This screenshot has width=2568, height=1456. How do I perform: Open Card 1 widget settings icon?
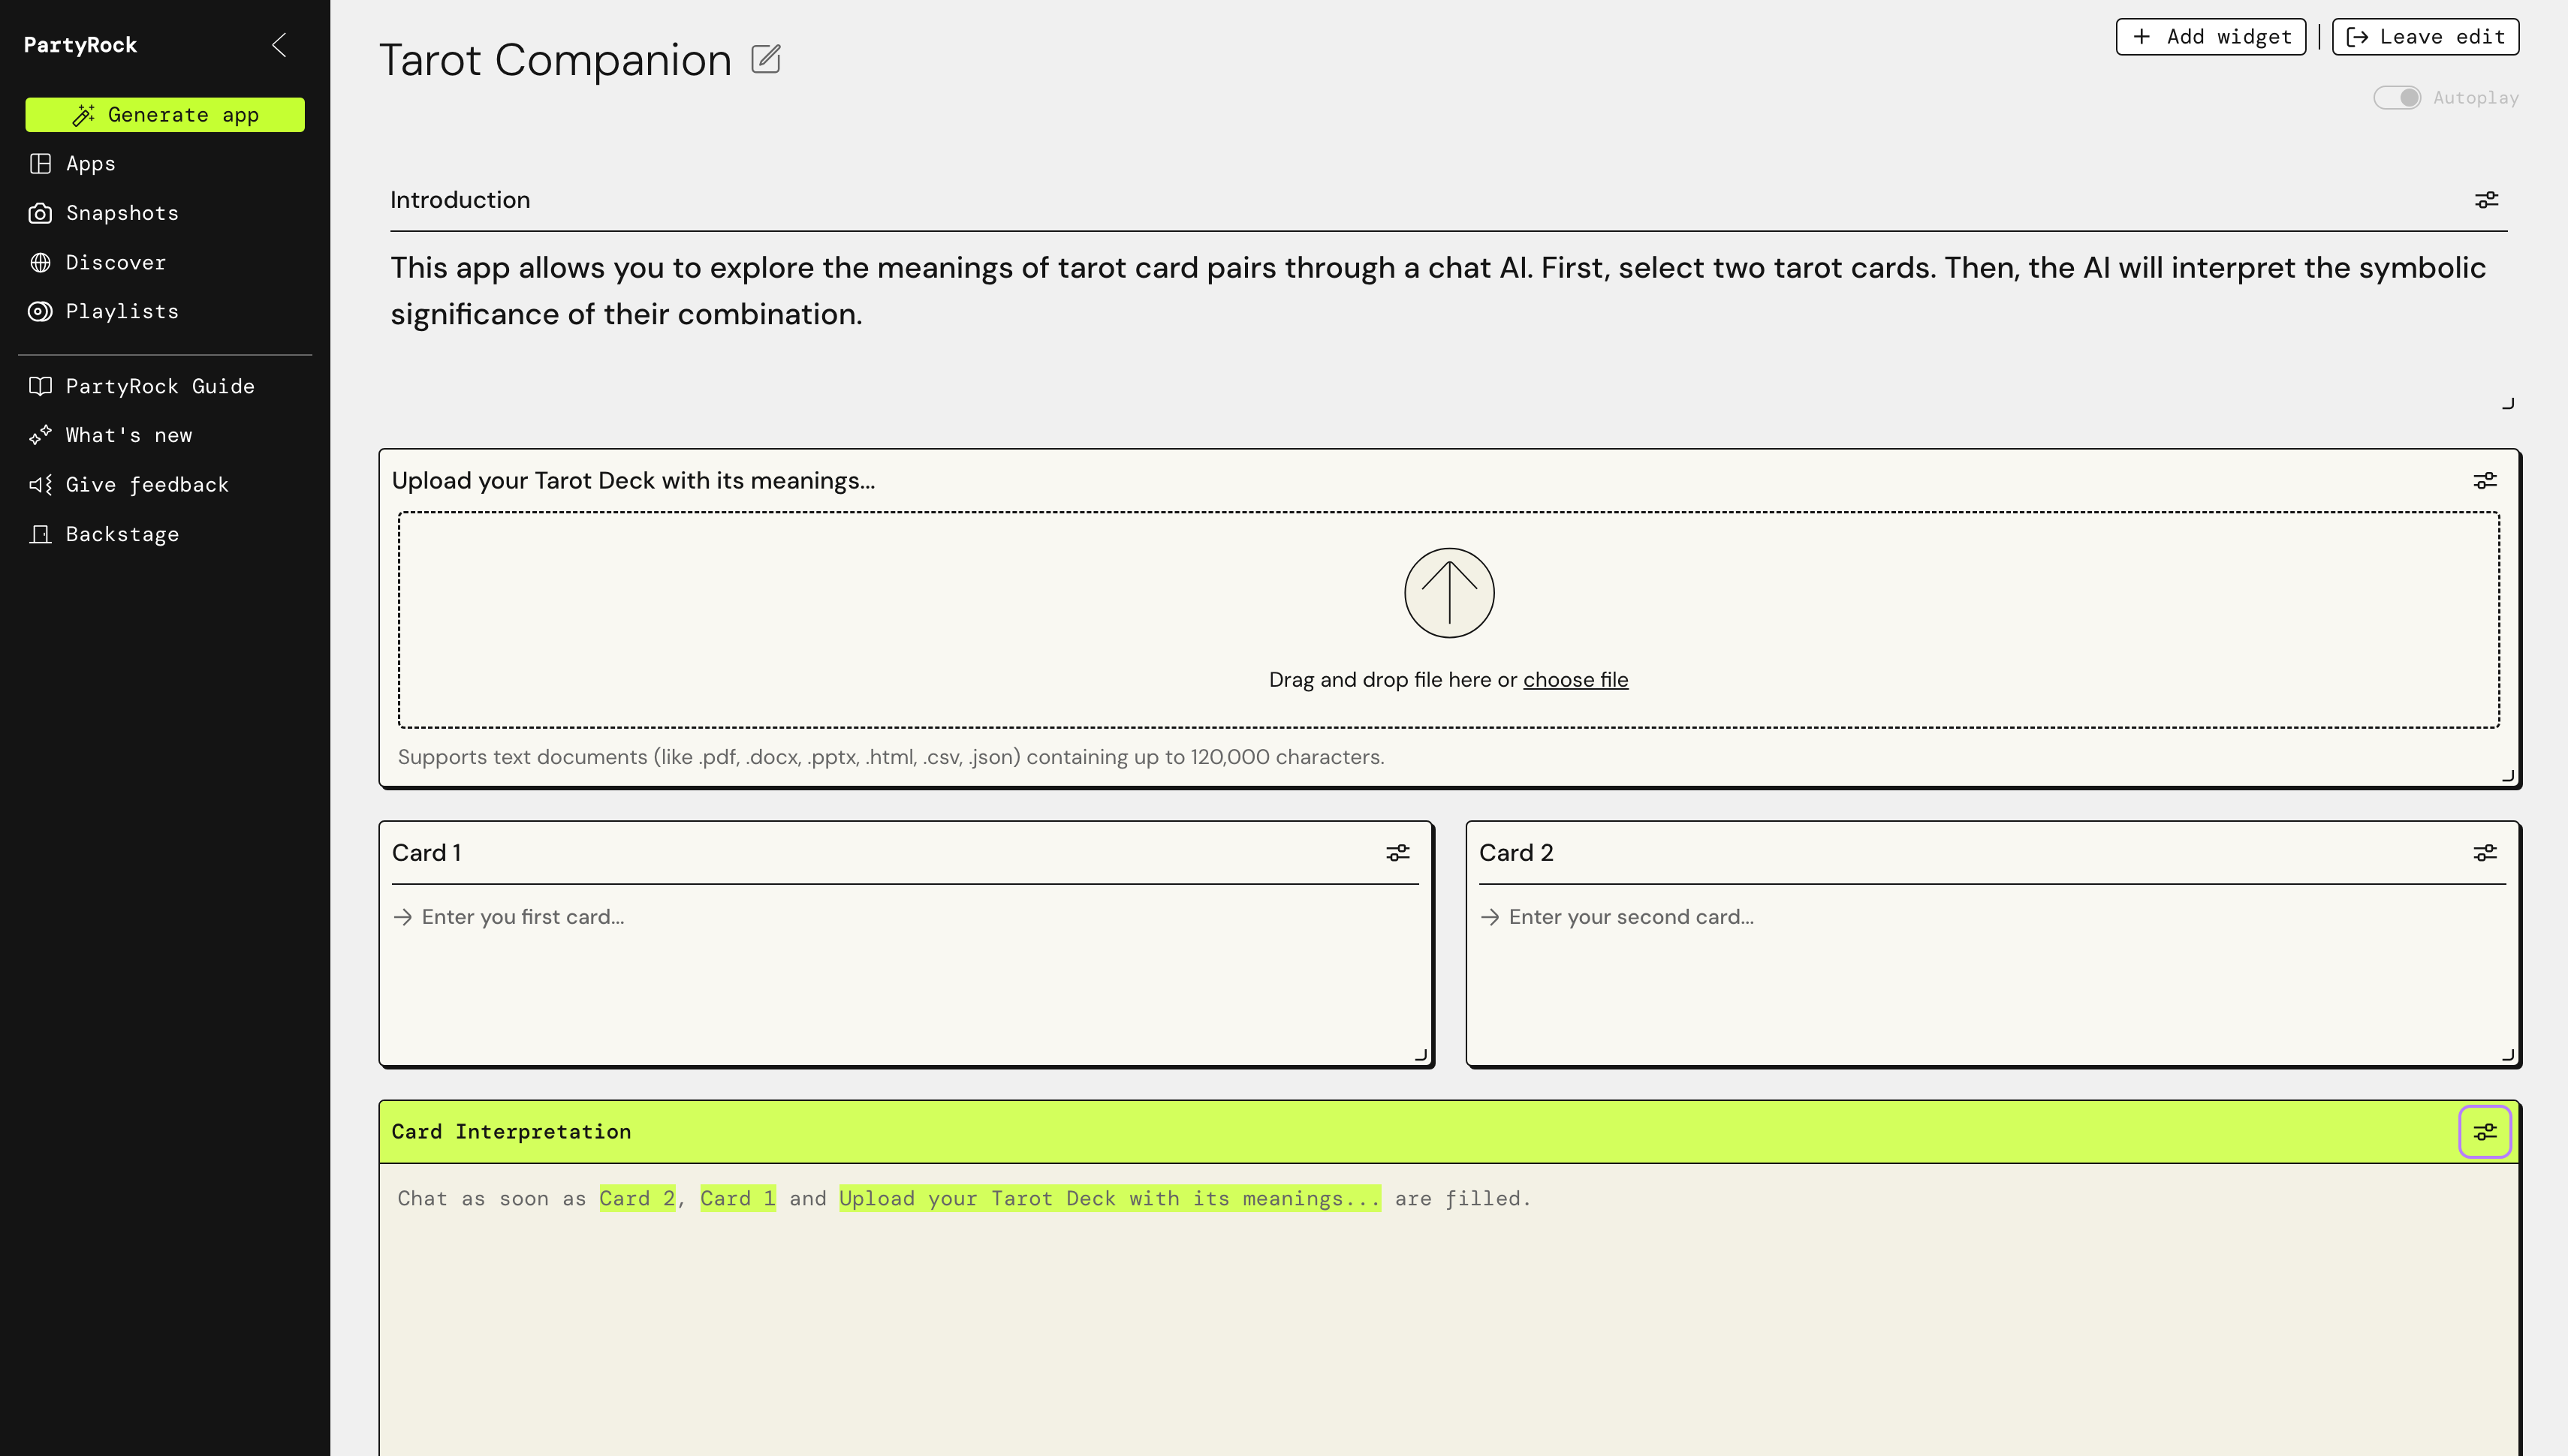pos(1397,853)
